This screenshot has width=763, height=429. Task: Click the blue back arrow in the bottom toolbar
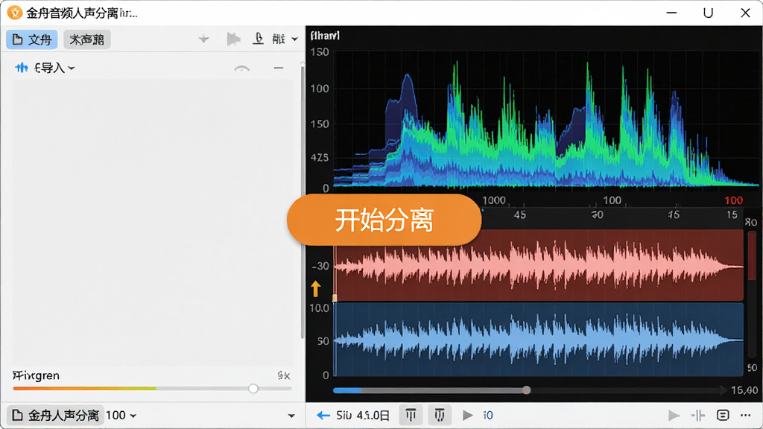pyautogui.click(x=323, y=416)
